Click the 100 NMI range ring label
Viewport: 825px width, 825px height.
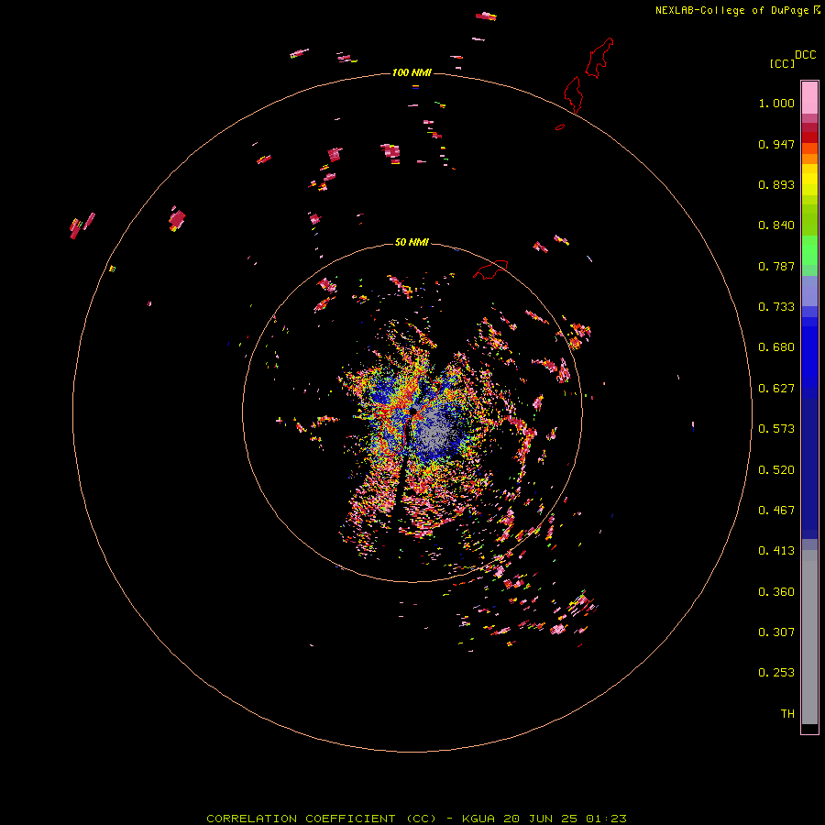412,72
